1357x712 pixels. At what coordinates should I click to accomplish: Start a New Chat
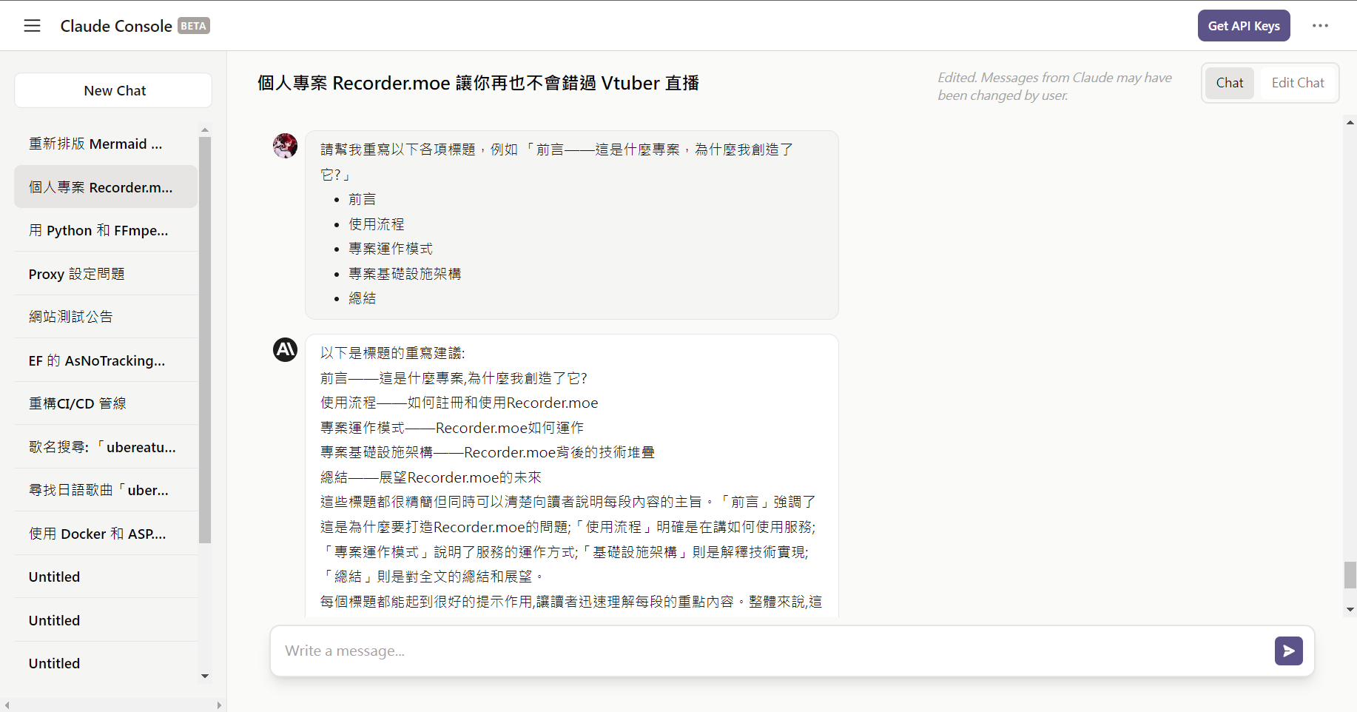[x=114, y=90]
